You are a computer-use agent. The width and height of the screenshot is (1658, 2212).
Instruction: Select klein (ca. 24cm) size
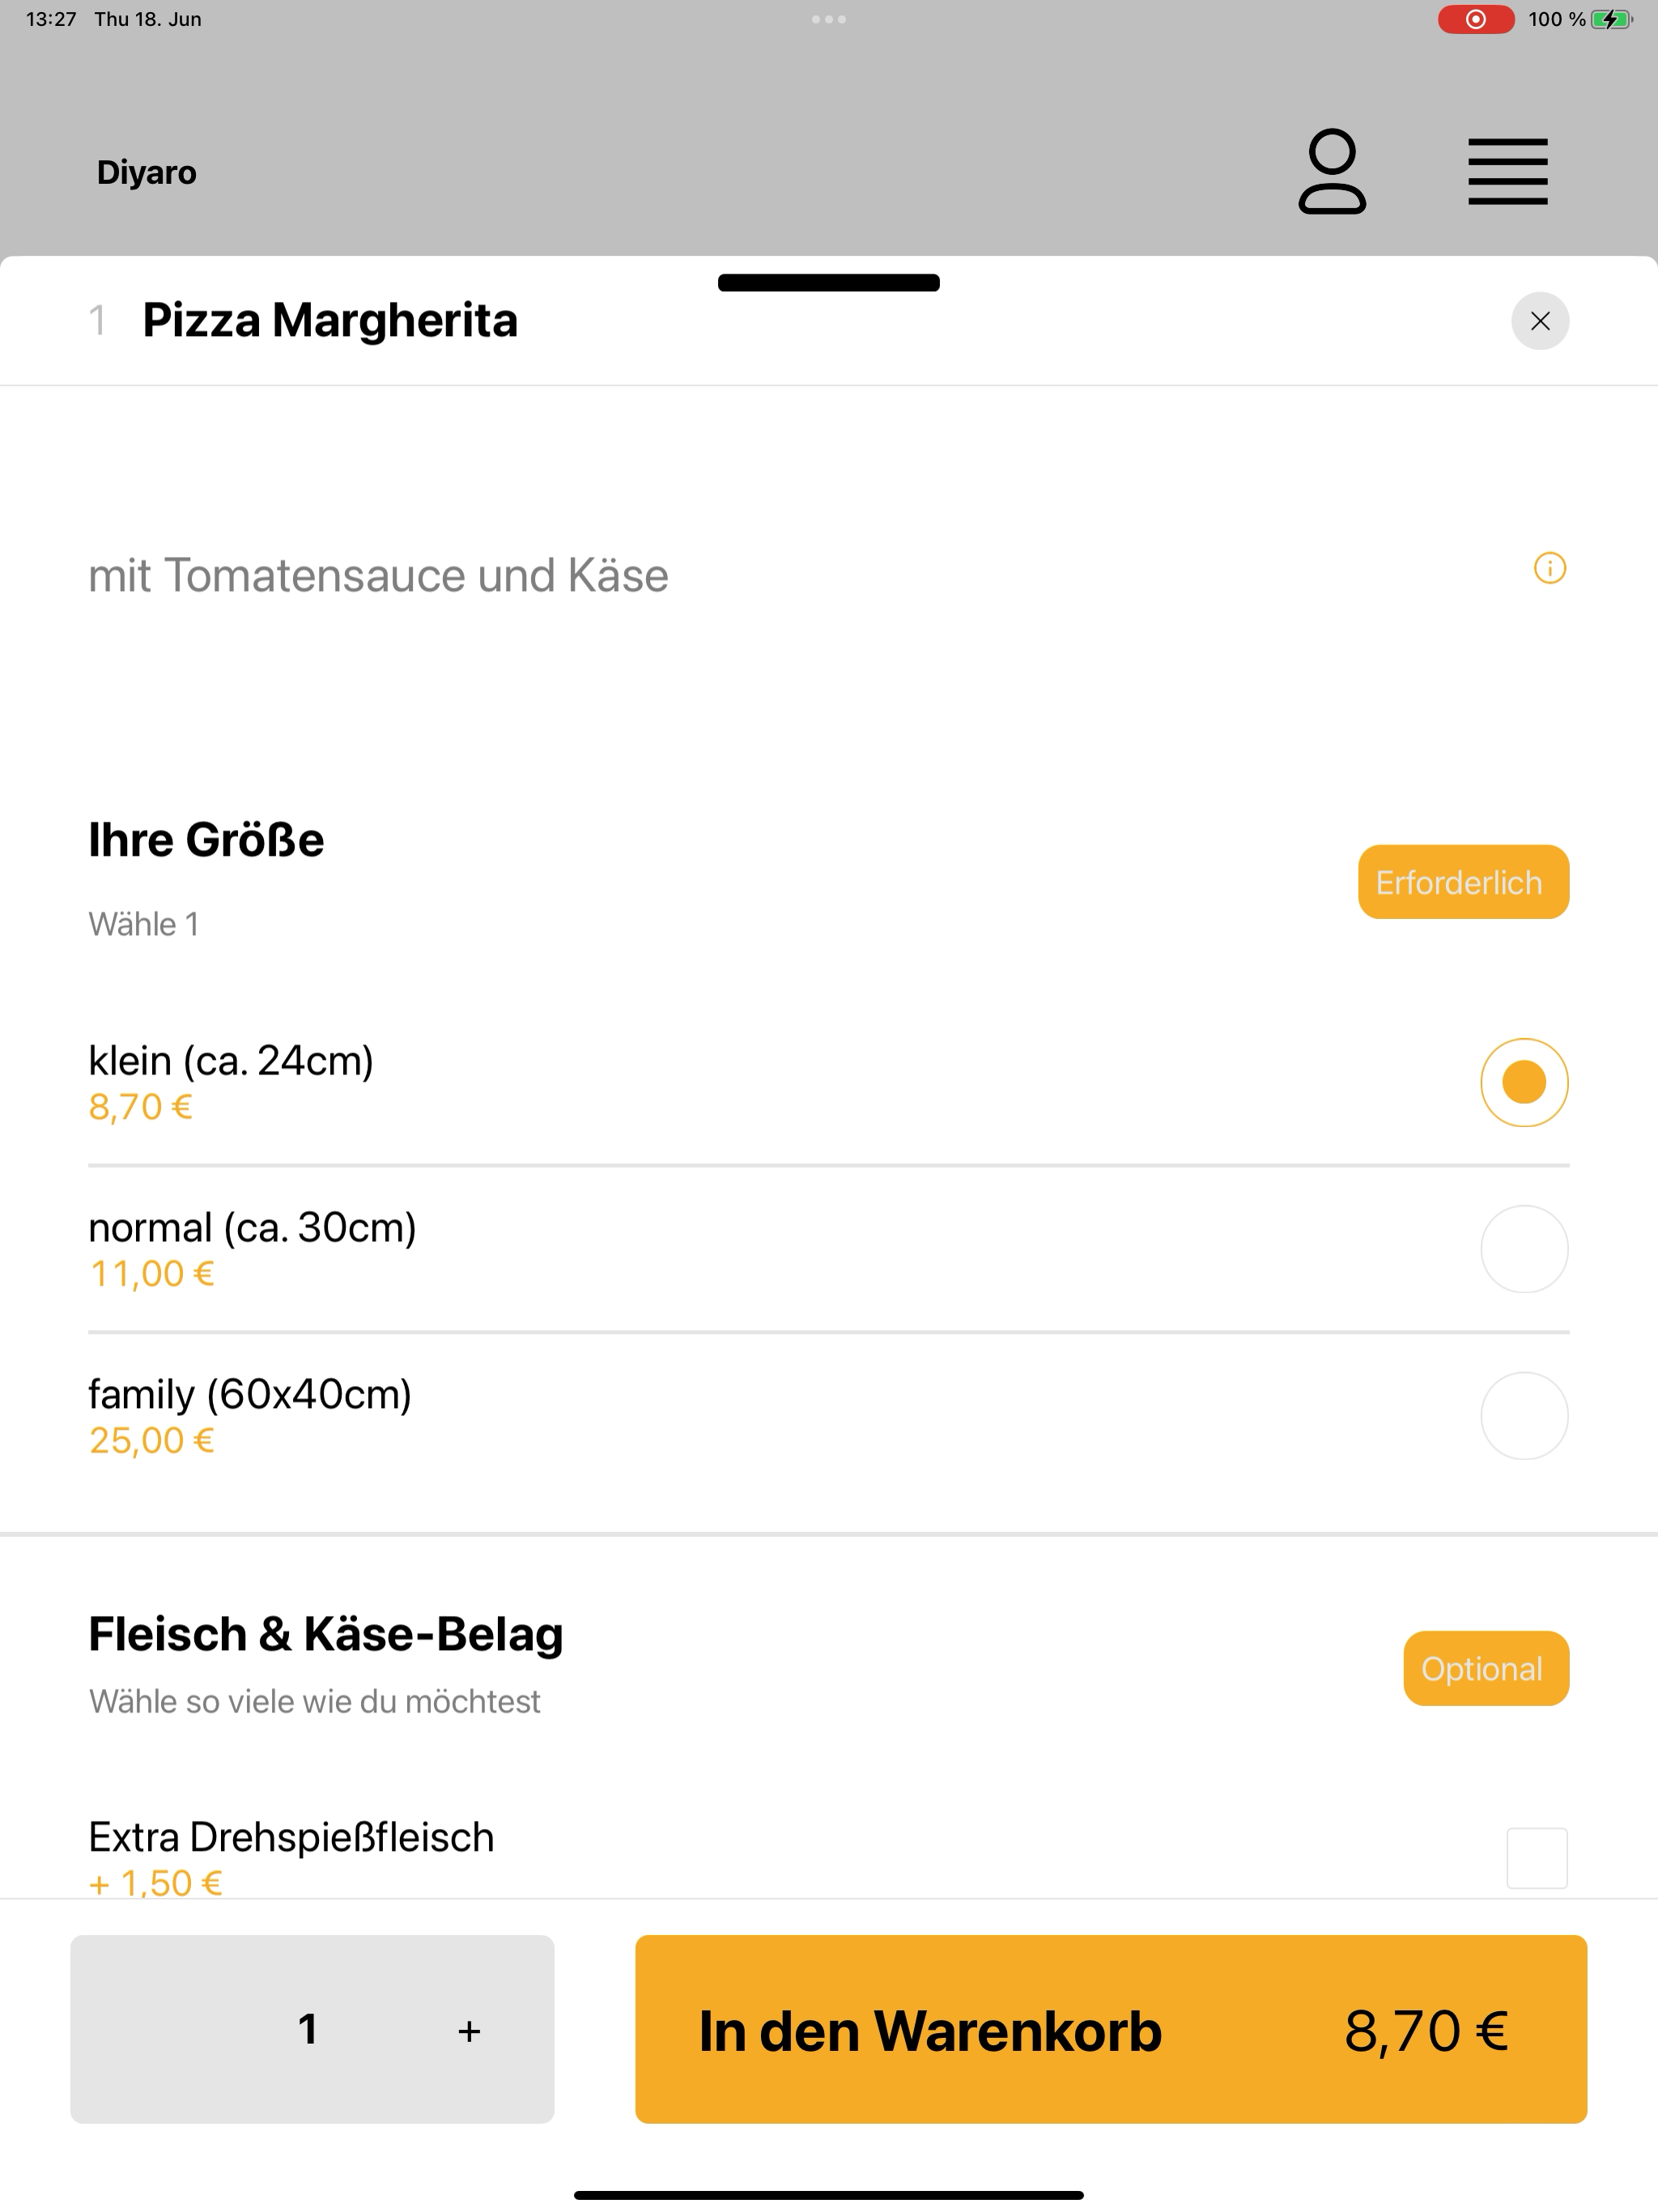1524,1082
